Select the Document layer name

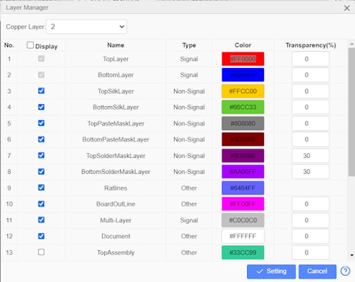pos(115,236)
